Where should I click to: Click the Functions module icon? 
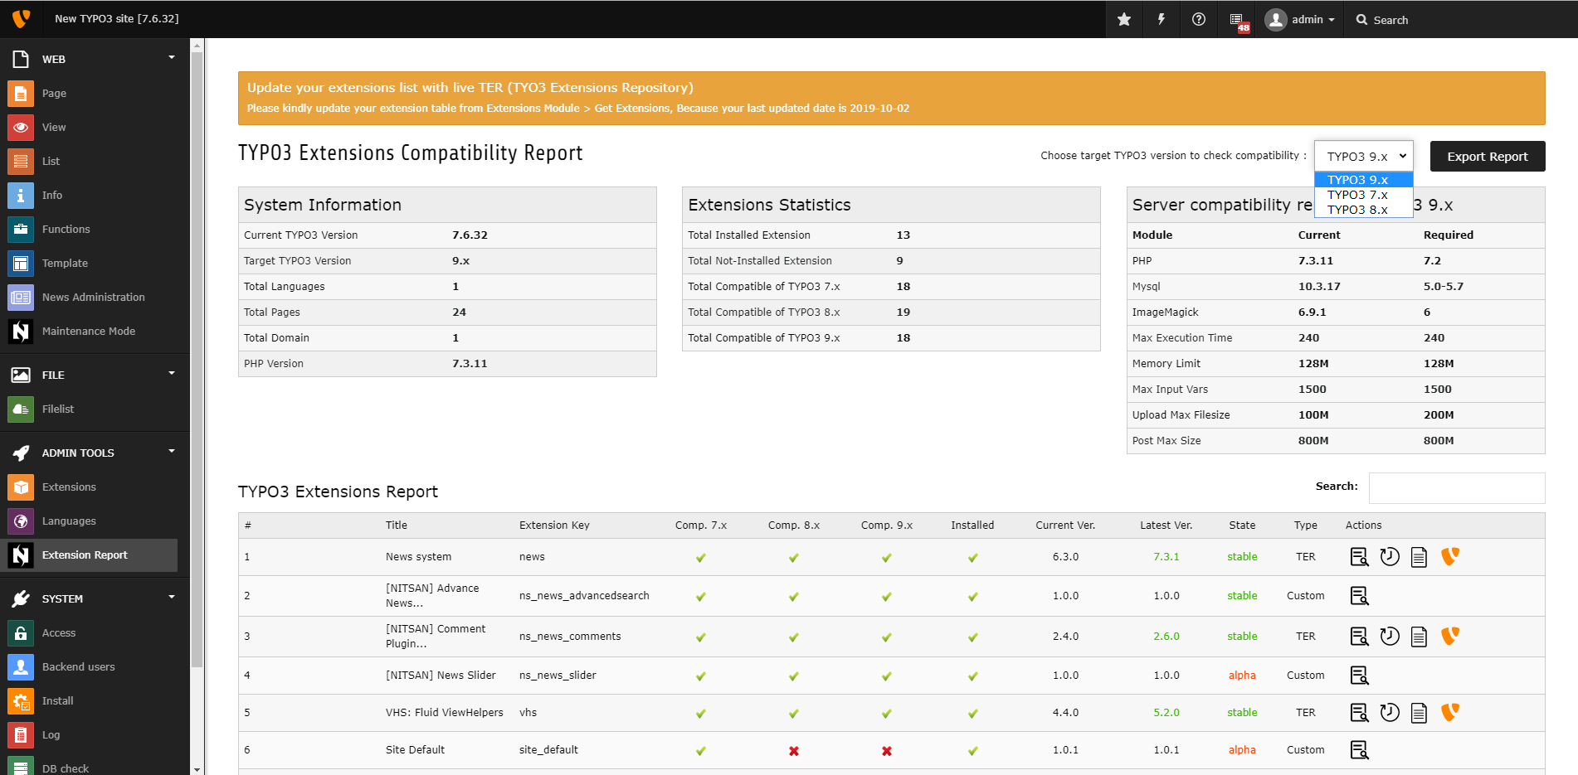click(21, 230)
